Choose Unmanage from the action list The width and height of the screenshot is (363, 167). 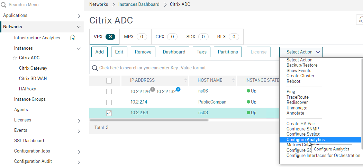pyautogui.click(x=297, y=108)
